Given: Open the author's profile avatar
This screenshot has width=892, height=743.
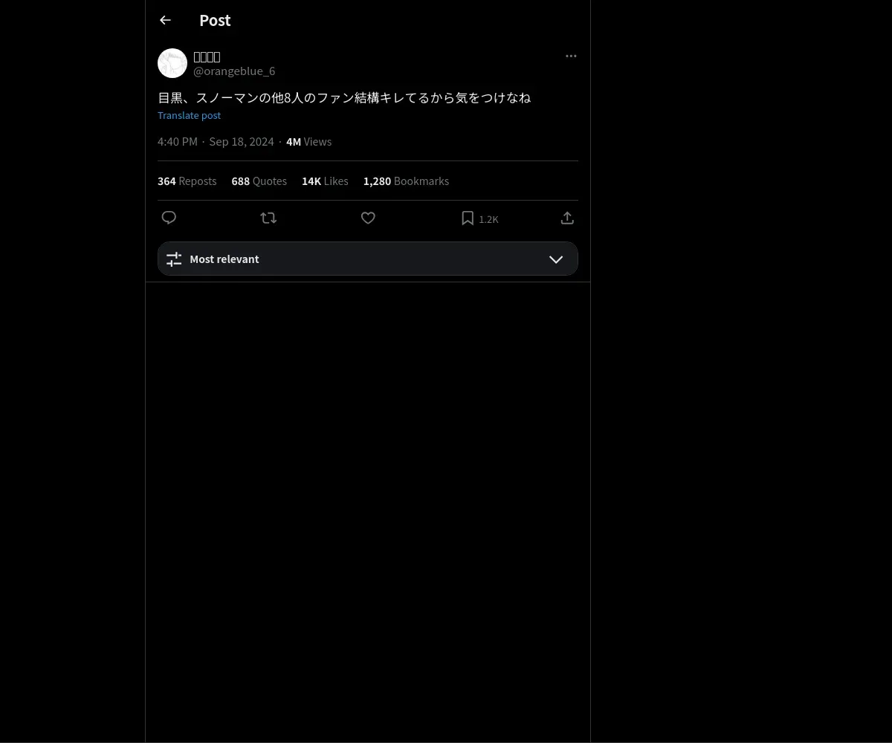Looking at the screenshot, I should coord(172,63).
